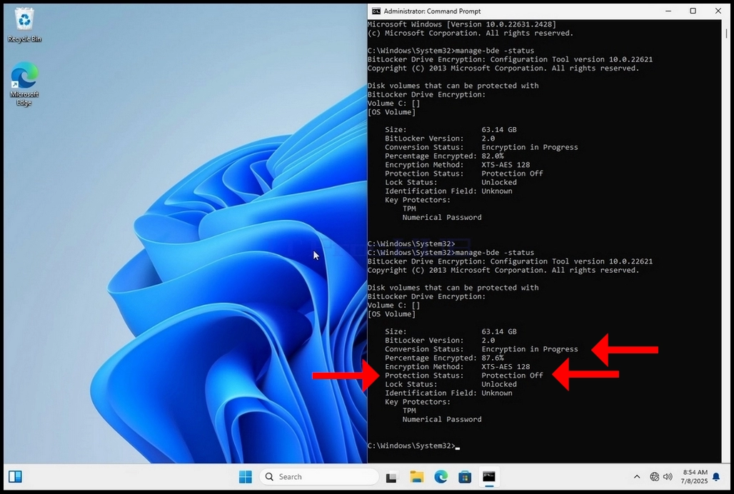734x494 pixels.
Task: Close the Command Prompt window
Action: [x=718, y=11]
